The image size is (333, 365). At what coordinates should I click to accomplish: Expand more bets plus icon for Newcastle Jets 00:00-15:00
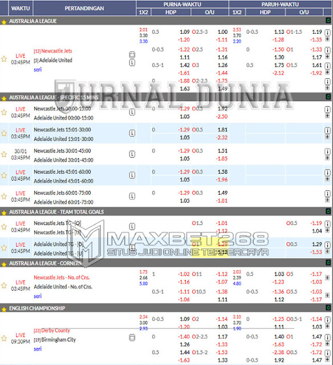[x=327, y=116]
